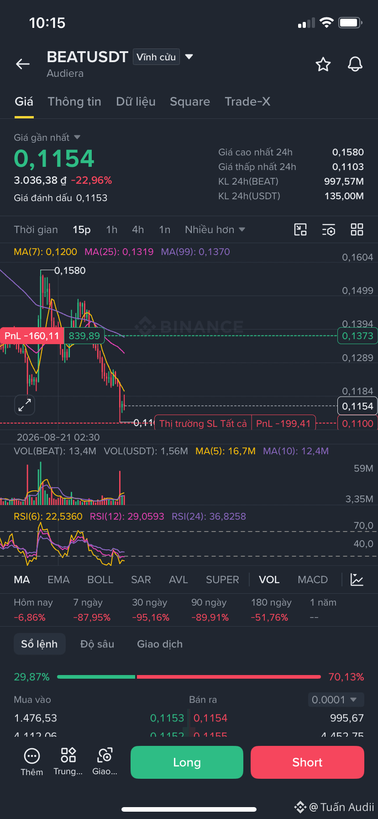Switch to the Giao dịch trades tab
This screenshot has height=819, width=378.
point(160,644)
